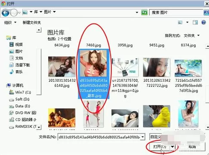Close the 打开 dialog window
The height and width of the screenshot is (155, 209).
207,3
